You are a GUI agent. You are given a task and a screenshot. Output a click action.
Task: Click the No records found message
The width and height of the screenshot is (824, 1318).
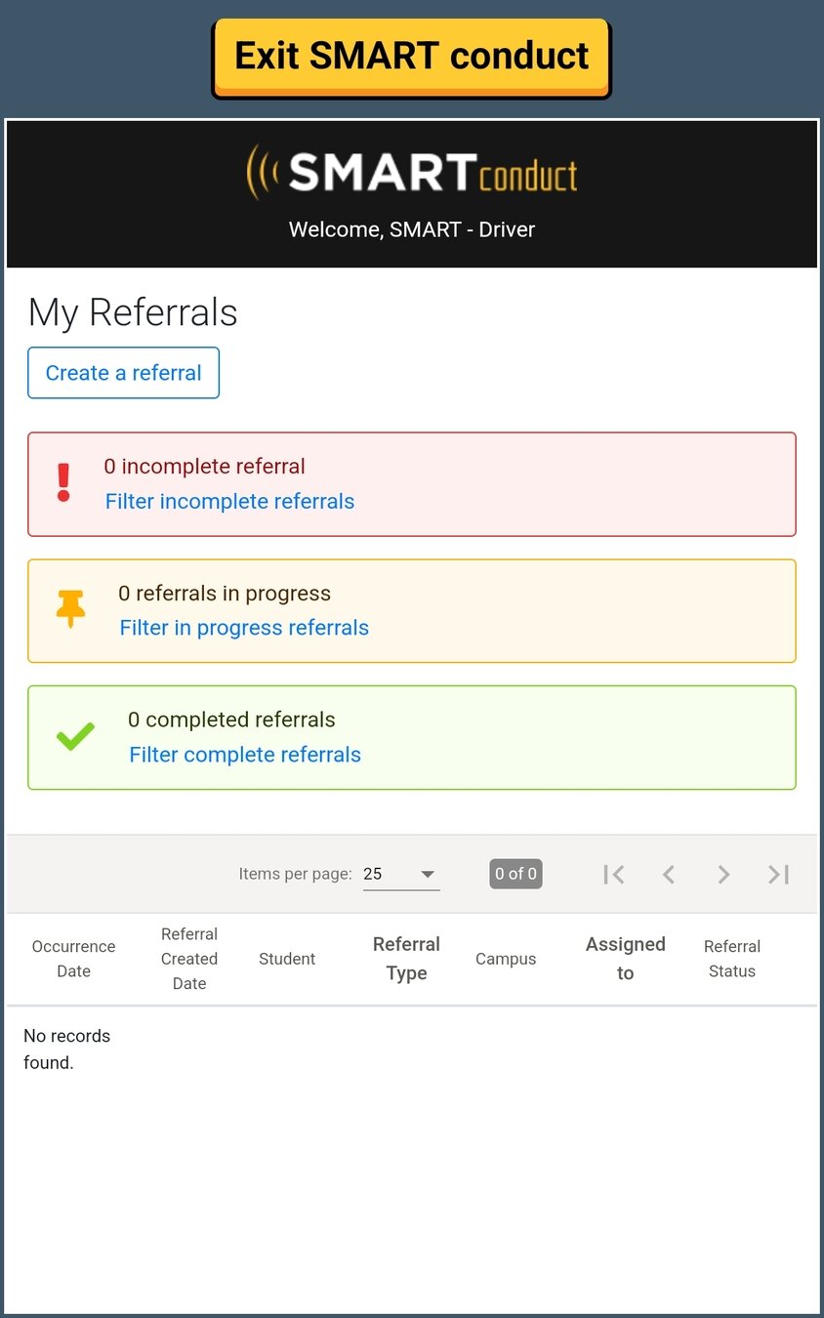pos(67,1050)
